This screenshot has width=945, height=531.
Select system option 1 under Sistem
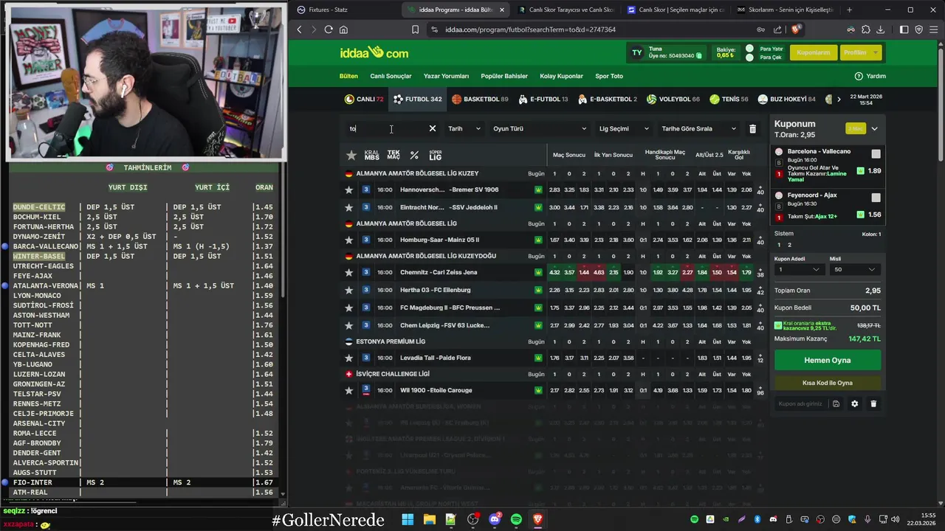[x=780, y=245]
